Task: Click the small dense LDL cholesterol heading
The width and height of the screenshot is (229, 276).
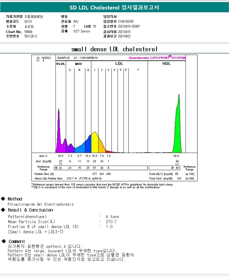Action: pos(114,49)
